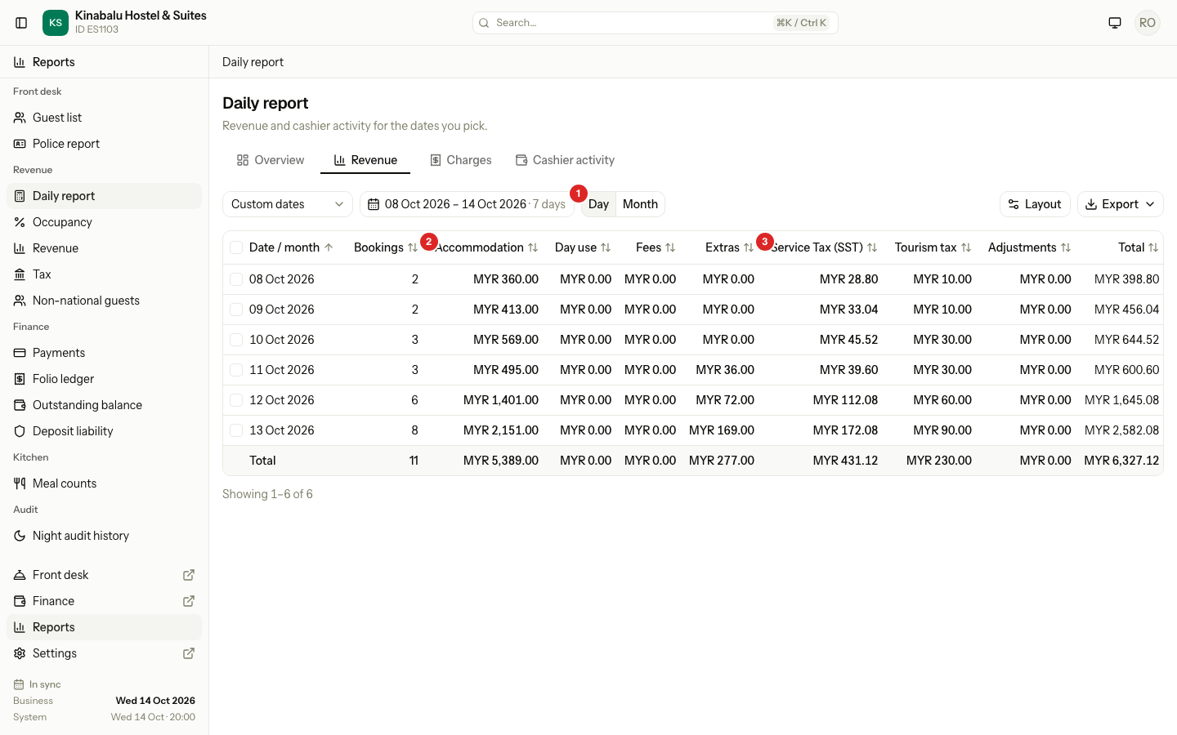
Task: Switch to the Charges tab
Action: [461, 160]
